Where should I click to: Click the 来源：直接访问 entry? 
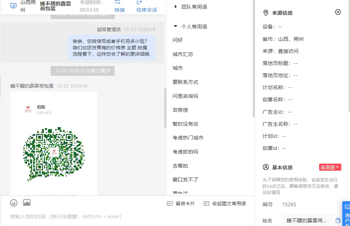pyautogui.click(x=280, y=51)
